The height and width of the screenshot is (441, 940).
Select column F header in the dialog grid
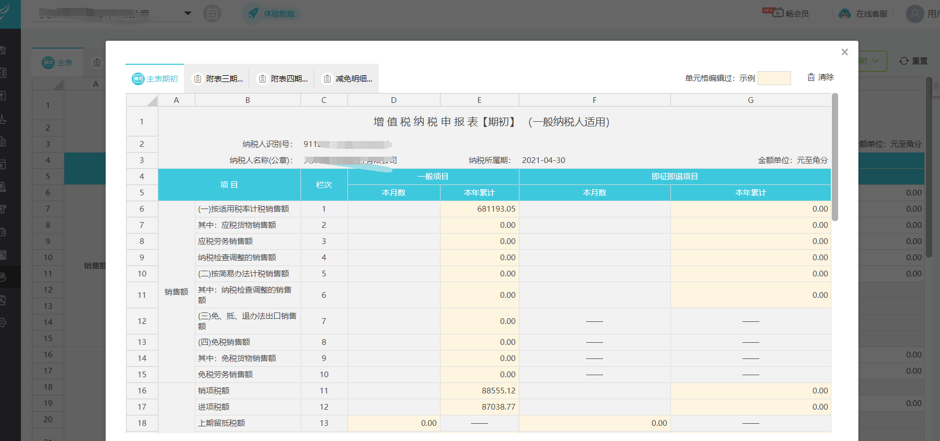click(594, 100)
